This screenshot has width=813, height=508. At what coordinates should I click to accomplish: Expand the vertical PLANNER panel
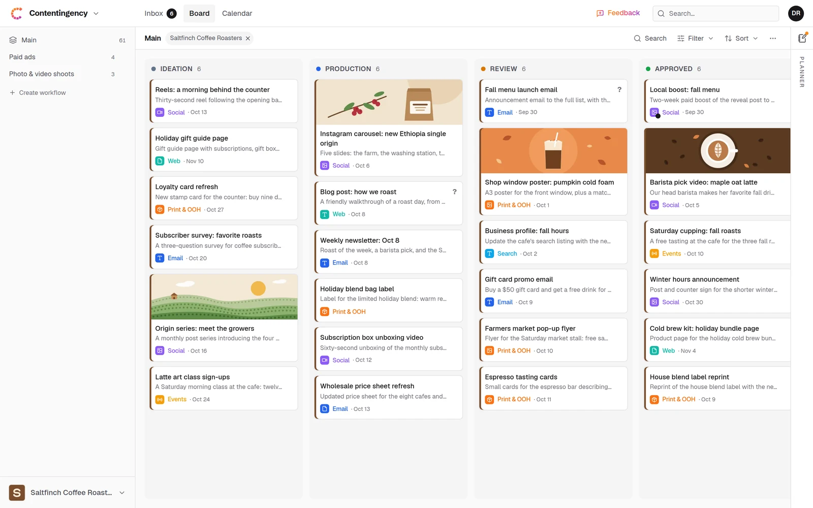pos(802,72)
